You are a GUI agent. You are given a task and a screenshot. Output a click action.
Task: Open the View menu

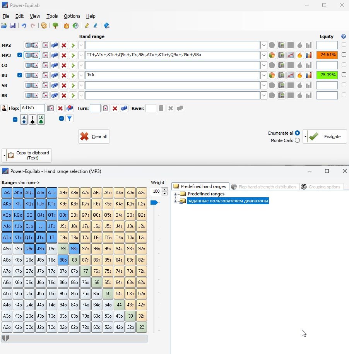[35, 16]
